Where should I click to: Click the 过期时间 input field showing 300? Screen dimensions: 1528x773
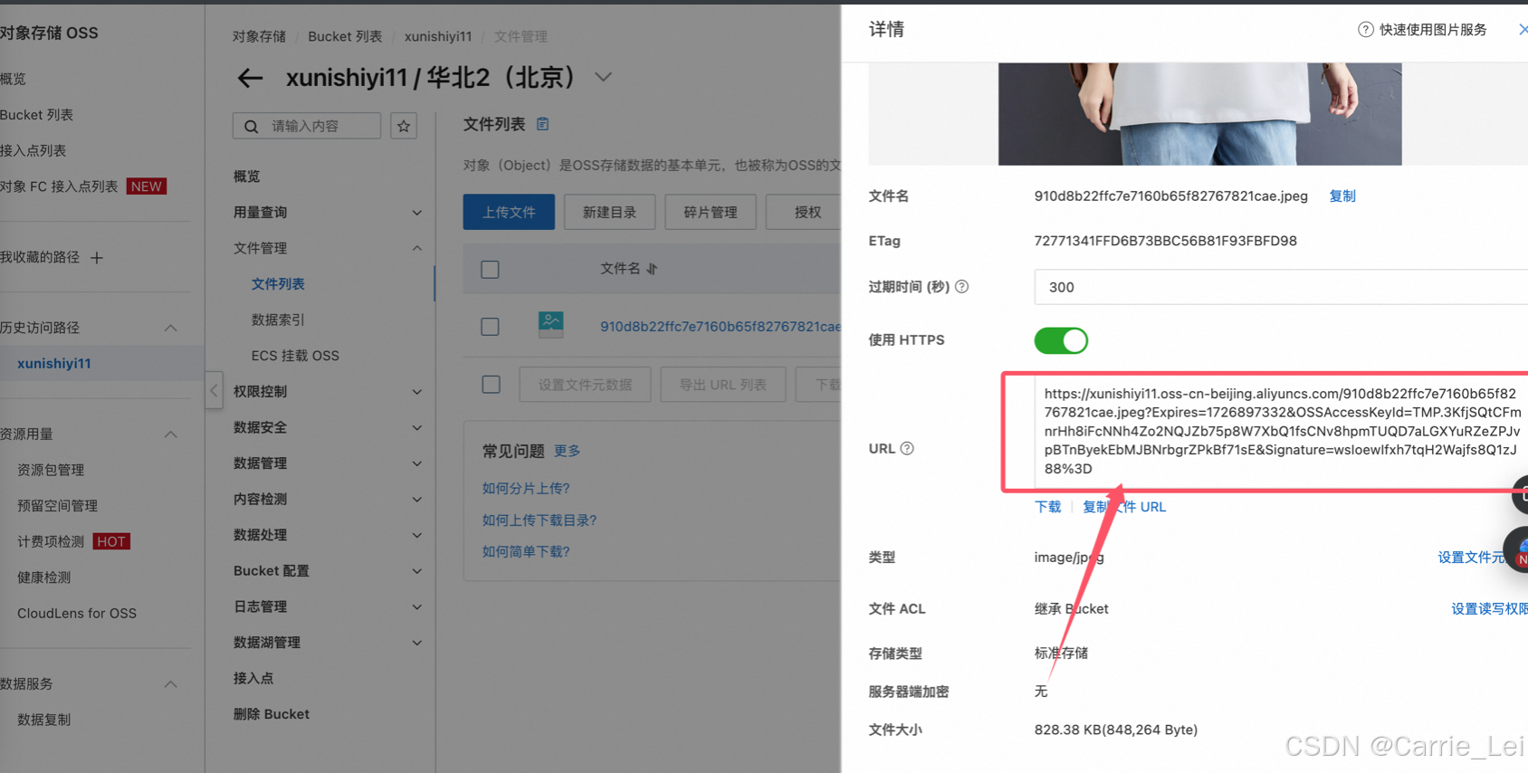(1281, 287)
